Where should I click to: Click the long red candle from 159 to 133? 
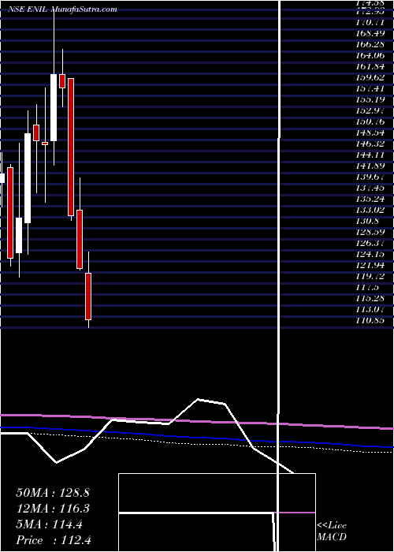coord(71,147)
